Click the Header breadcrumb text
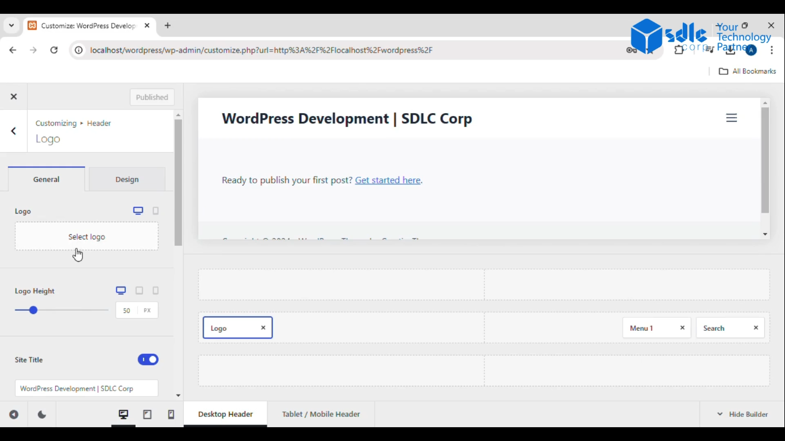This screenshot has width=785, height=441. pos(99,123)
